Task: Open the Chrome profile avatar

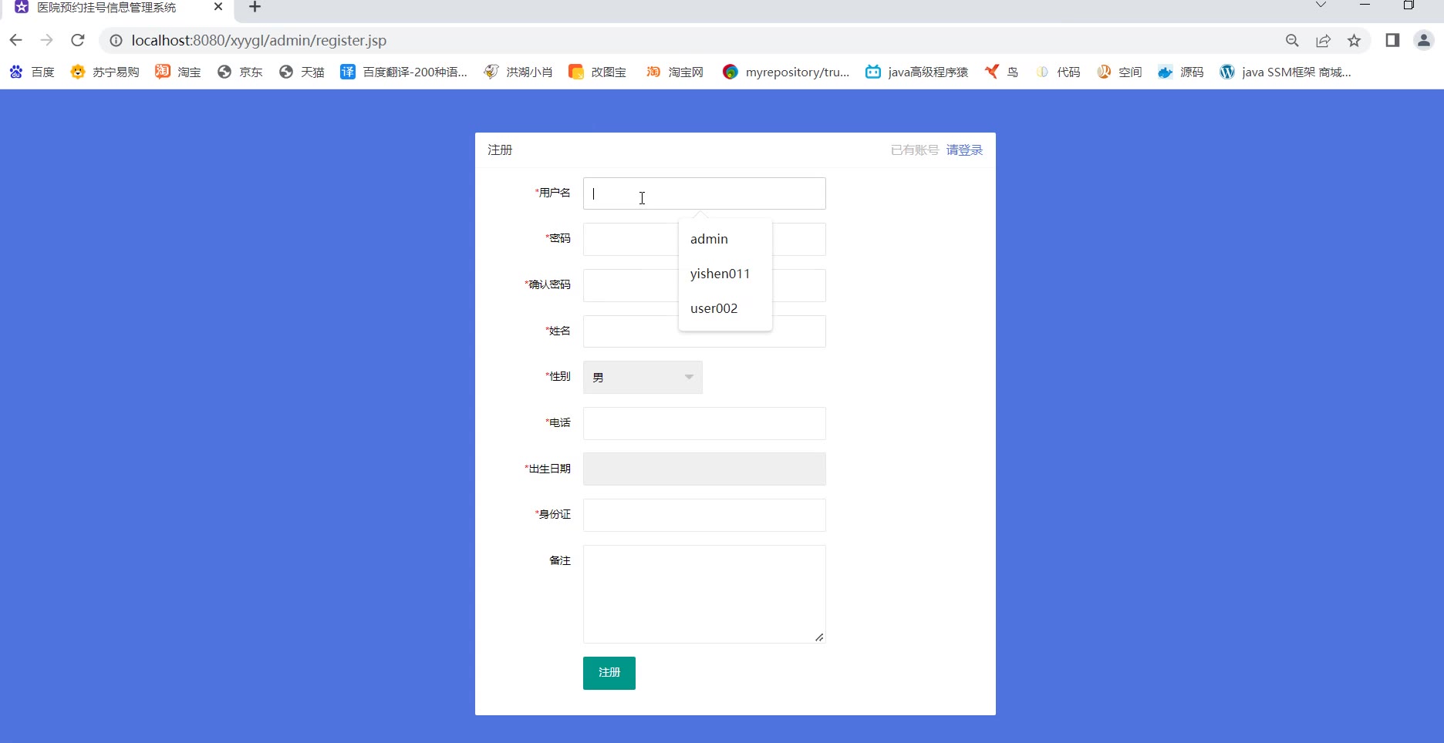Action: 1424,40
